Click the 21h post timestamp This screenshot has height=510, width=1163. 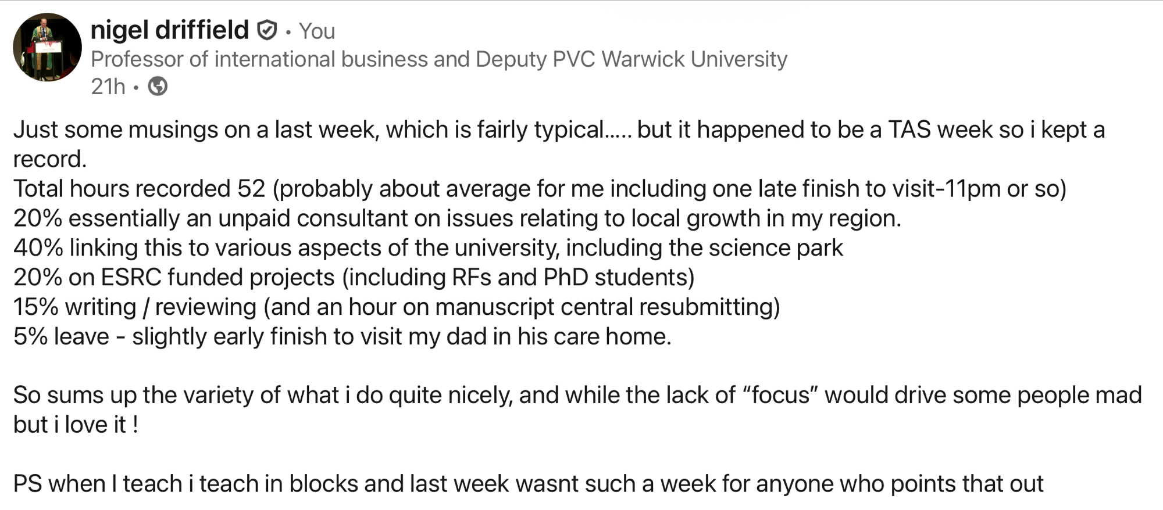[108, 87]
